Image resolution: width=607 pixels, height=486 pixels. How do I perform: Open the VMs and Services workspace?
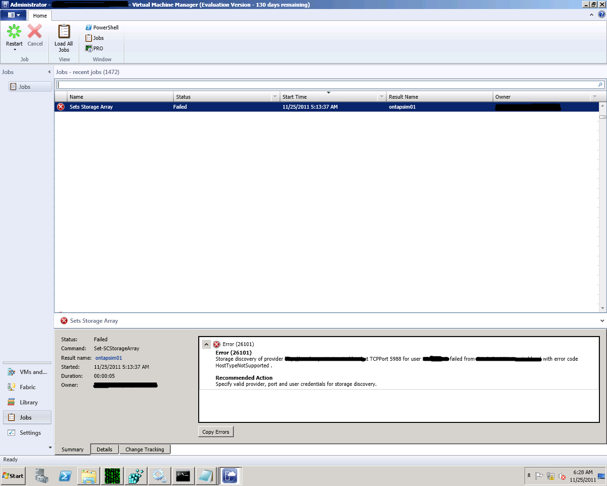pos(27,372)
